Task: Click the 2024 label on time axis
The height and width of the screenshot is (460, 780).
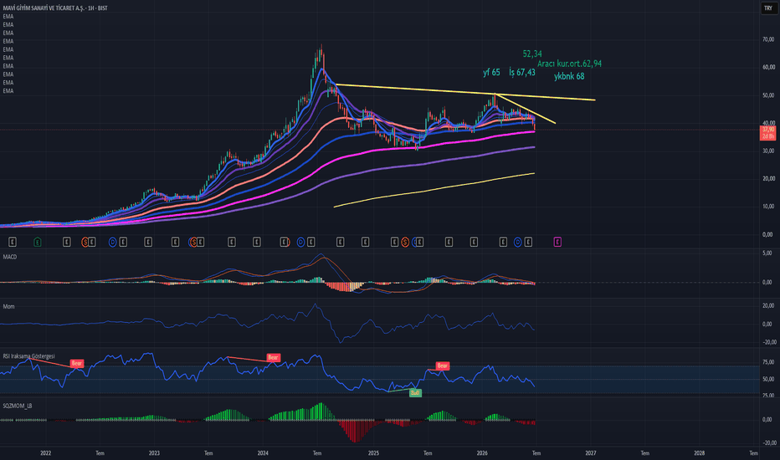Action: (x=263, y=453)
